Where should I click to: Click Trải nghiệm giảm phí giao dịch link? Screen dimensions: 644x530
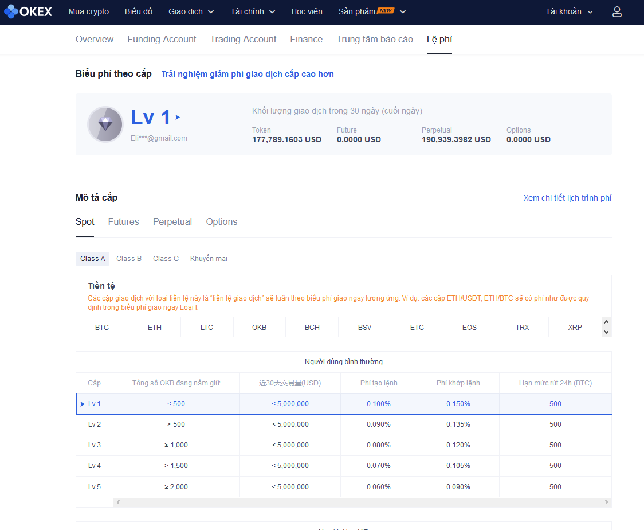tap(248, 74)
